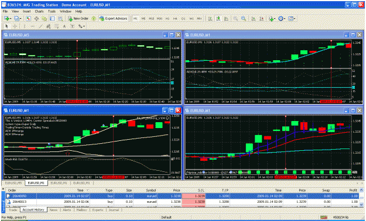Open a new chart via toolbar icon
The image size is (366, 221).
pyautogui.click(x=6, y=19)
